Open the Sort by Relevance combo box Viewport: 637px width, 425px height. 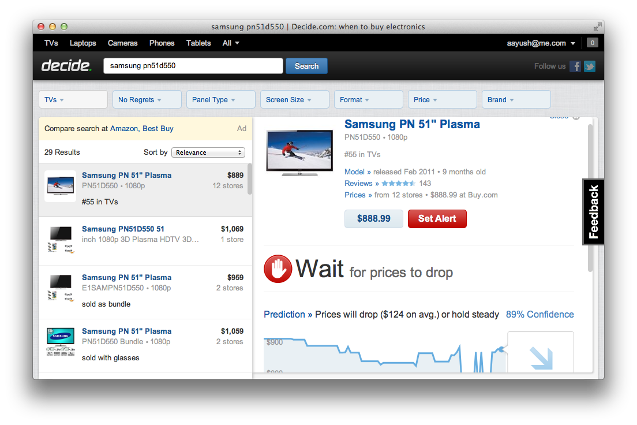(x=208, y=152)
